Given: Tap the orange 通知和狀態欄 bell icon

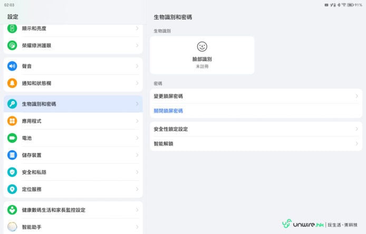Looking at the screenshot, I should pos(12,83).
